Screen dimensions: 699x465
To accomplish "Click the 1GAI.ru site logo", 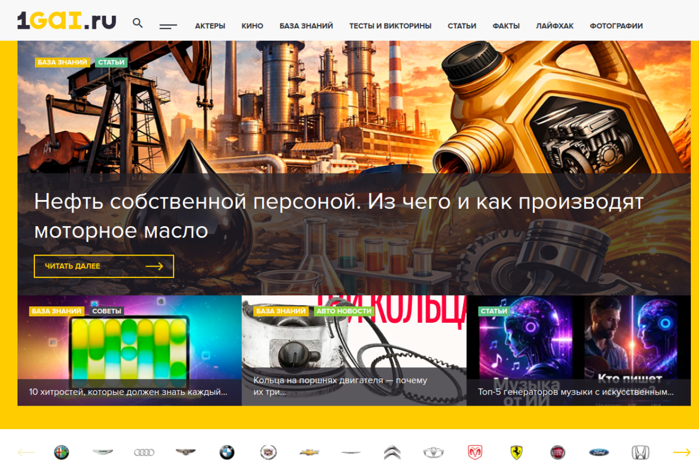I will 67,21.
